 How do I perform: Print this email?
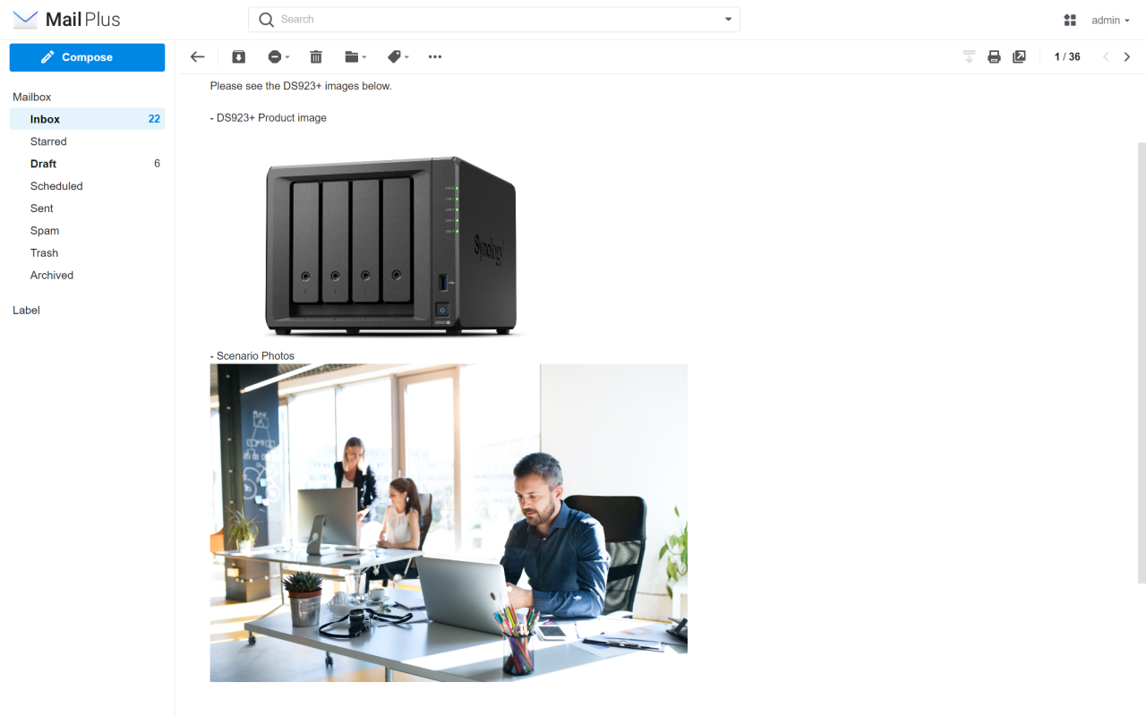point(994,56)
